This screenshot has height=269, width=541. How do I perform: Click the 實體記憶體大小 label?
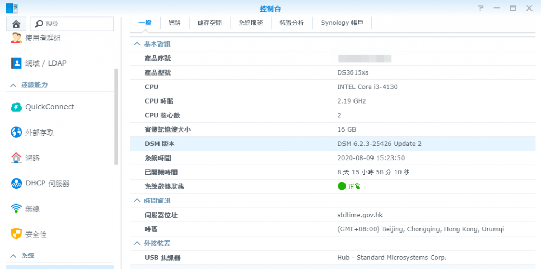(167, 129)
